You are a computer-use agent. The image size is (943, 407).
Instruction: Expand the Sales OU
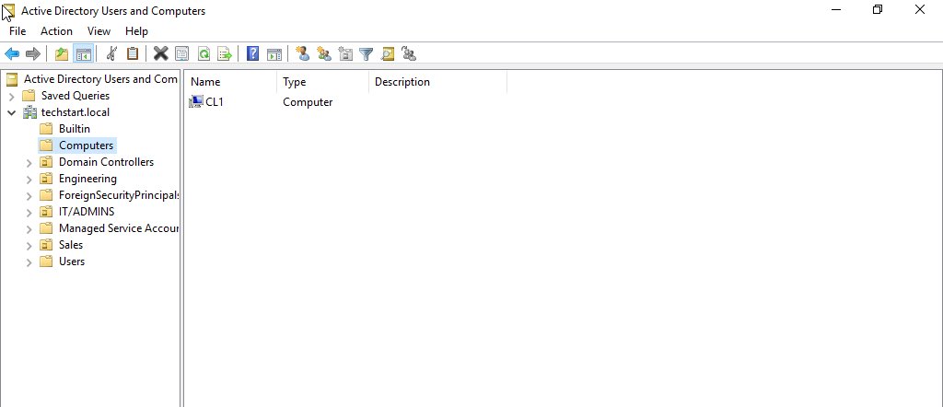point(29,245)
